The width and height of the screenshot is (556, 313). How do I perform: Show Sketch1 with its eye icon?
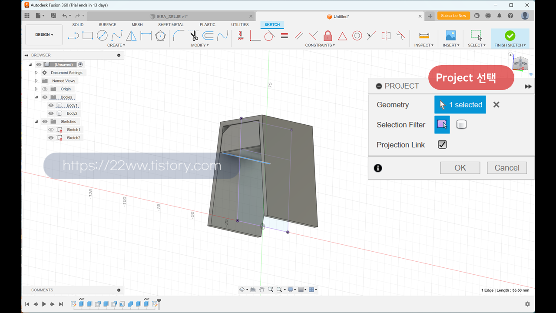tap(51, 130)
